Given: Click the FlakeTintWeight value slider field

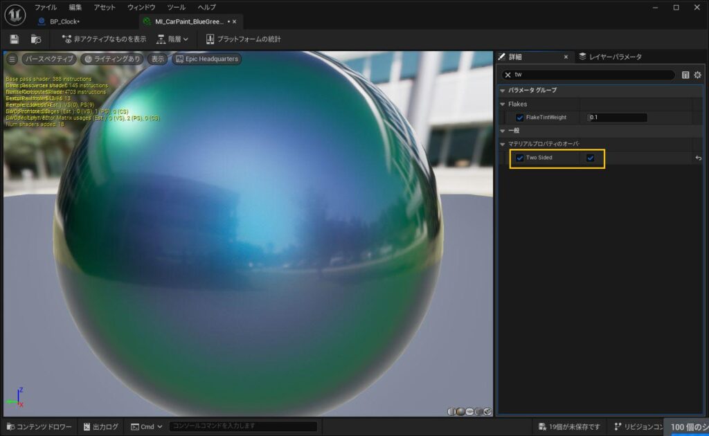Looking at the screenshot, I should coord(617,118).
